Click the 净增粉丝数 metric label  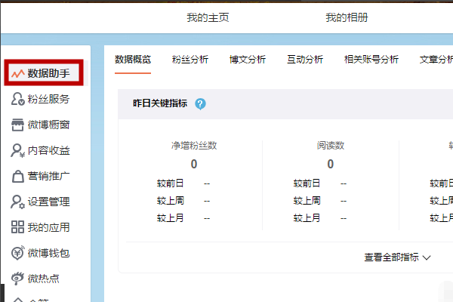pyautogui.click(x=194, y=146)
